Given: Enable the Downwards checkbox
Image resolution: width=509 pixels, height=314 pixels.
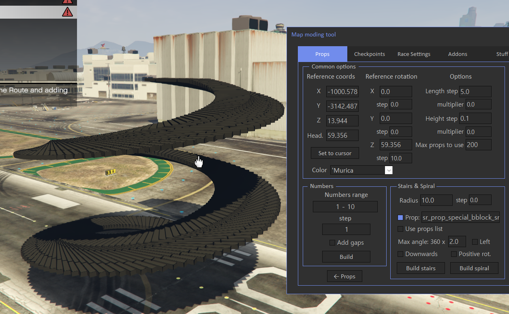Looking at the screenshot, I should point(400,254).
